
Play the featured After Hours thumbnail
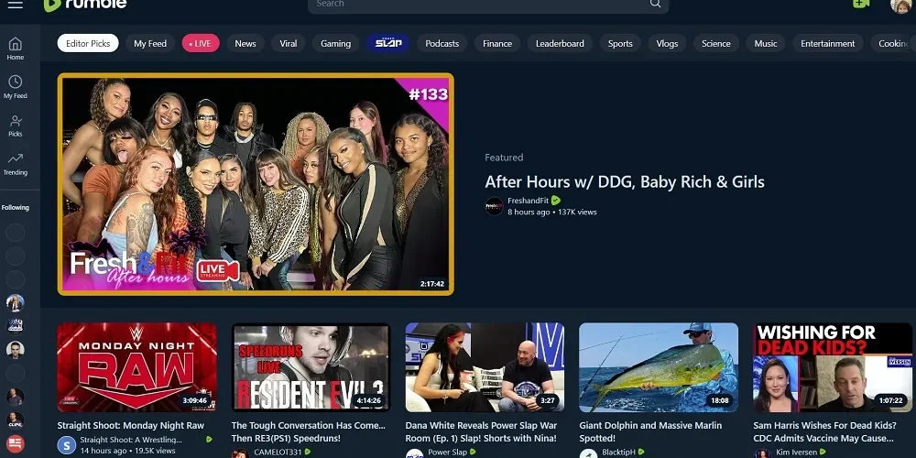(256, 184)
